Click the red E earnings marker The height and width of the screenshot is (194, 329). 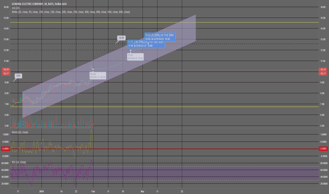91,125
